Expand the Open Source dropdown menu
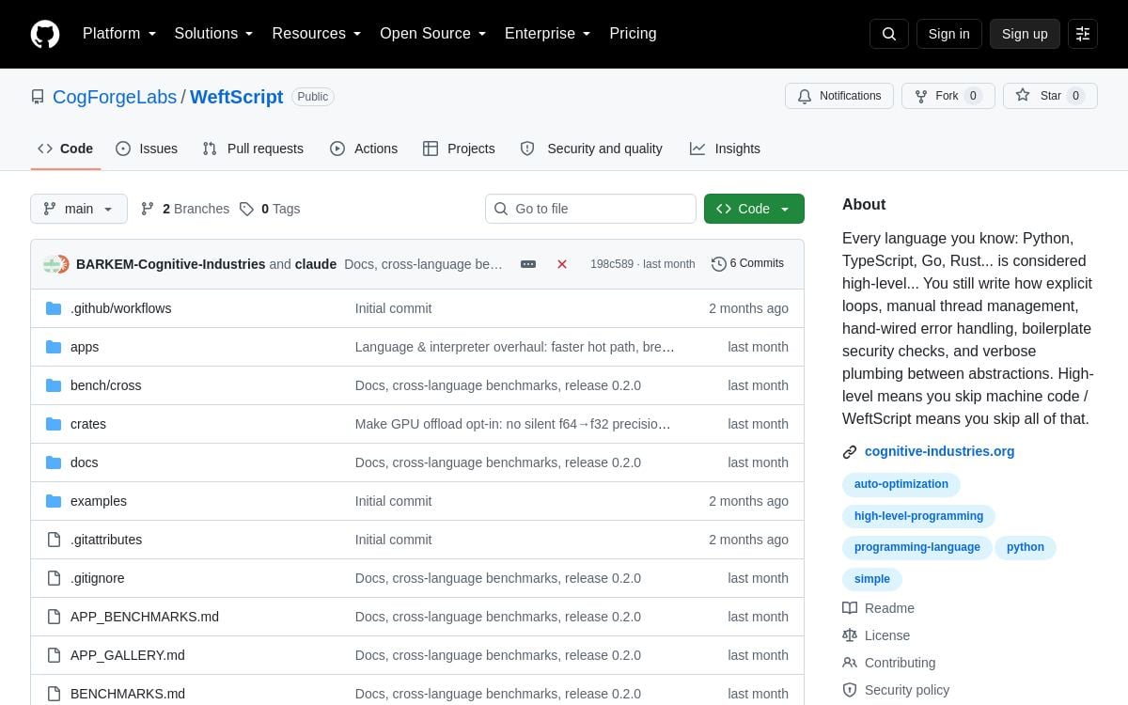This screenshot has height=705, width=1128. 432,34
